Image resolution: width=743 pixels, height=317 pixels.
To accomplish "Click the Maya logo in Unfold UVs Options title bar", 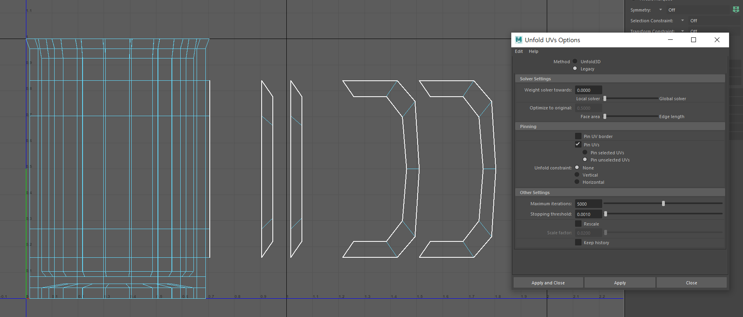I will (x=518, y=40).
